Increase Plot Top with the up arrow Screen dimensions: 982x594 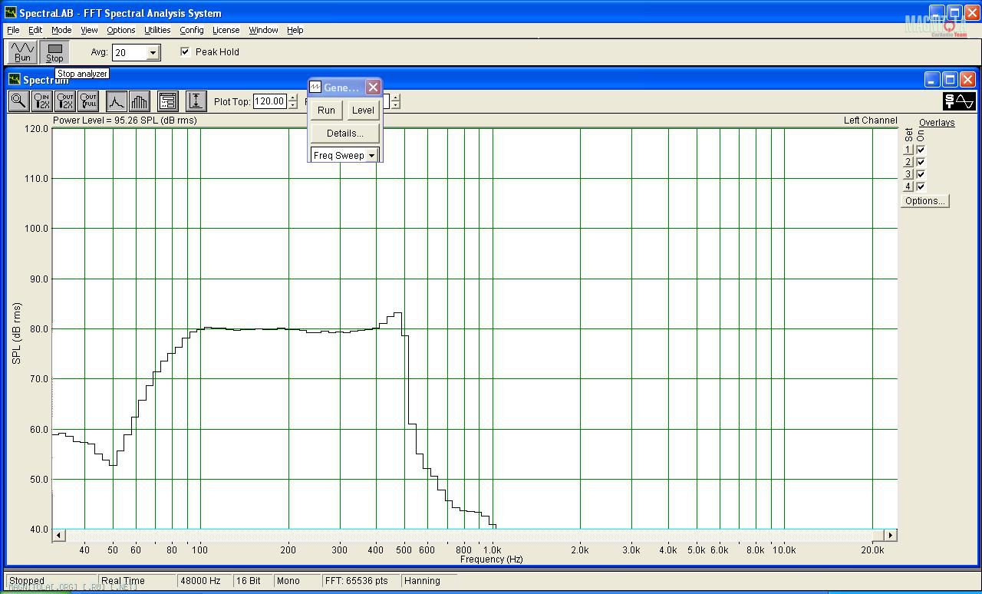pyautogui.click(x=292, y=97)
